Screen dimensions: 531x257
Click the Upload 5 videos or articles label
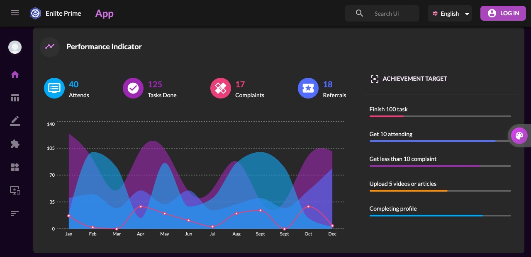tap(403, 184)
